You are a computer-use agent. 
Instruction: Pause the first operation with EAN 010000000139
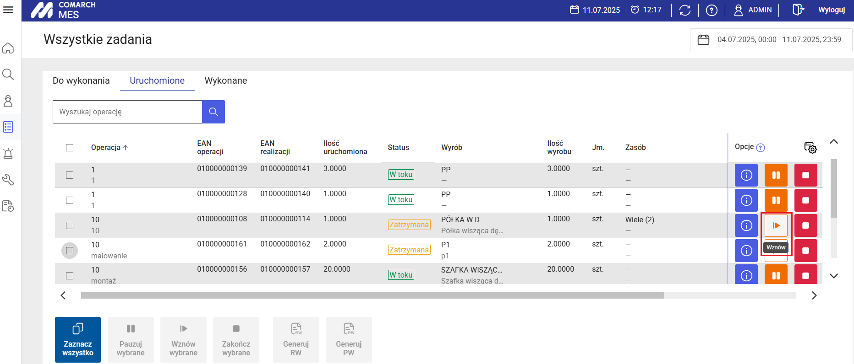point(776,175)
